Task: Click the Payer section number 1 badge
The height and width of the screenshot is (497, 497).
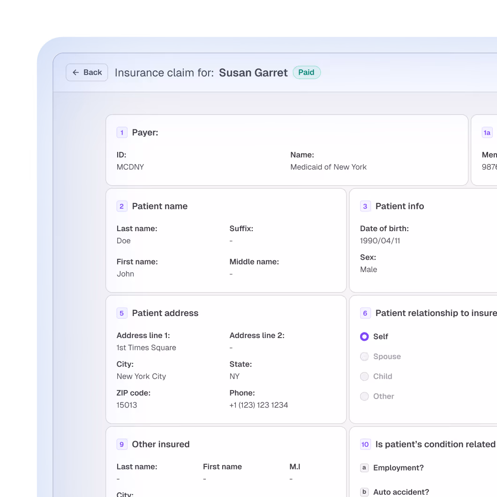Action: [x=122, y=133]
